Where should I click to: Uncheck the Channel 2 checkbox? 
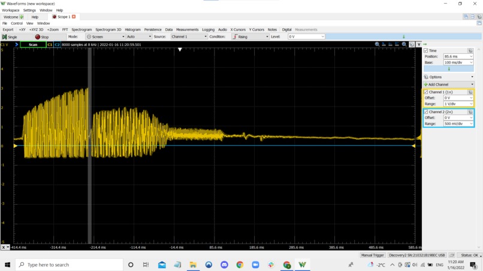(425, 112)
